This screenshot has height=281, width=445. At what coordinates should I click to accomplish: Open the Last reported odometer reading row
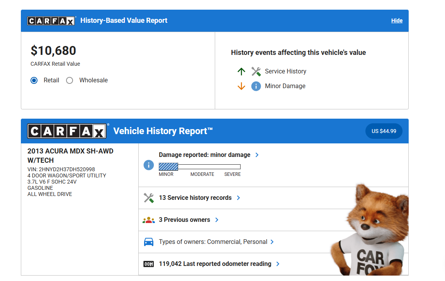(215, 264)
